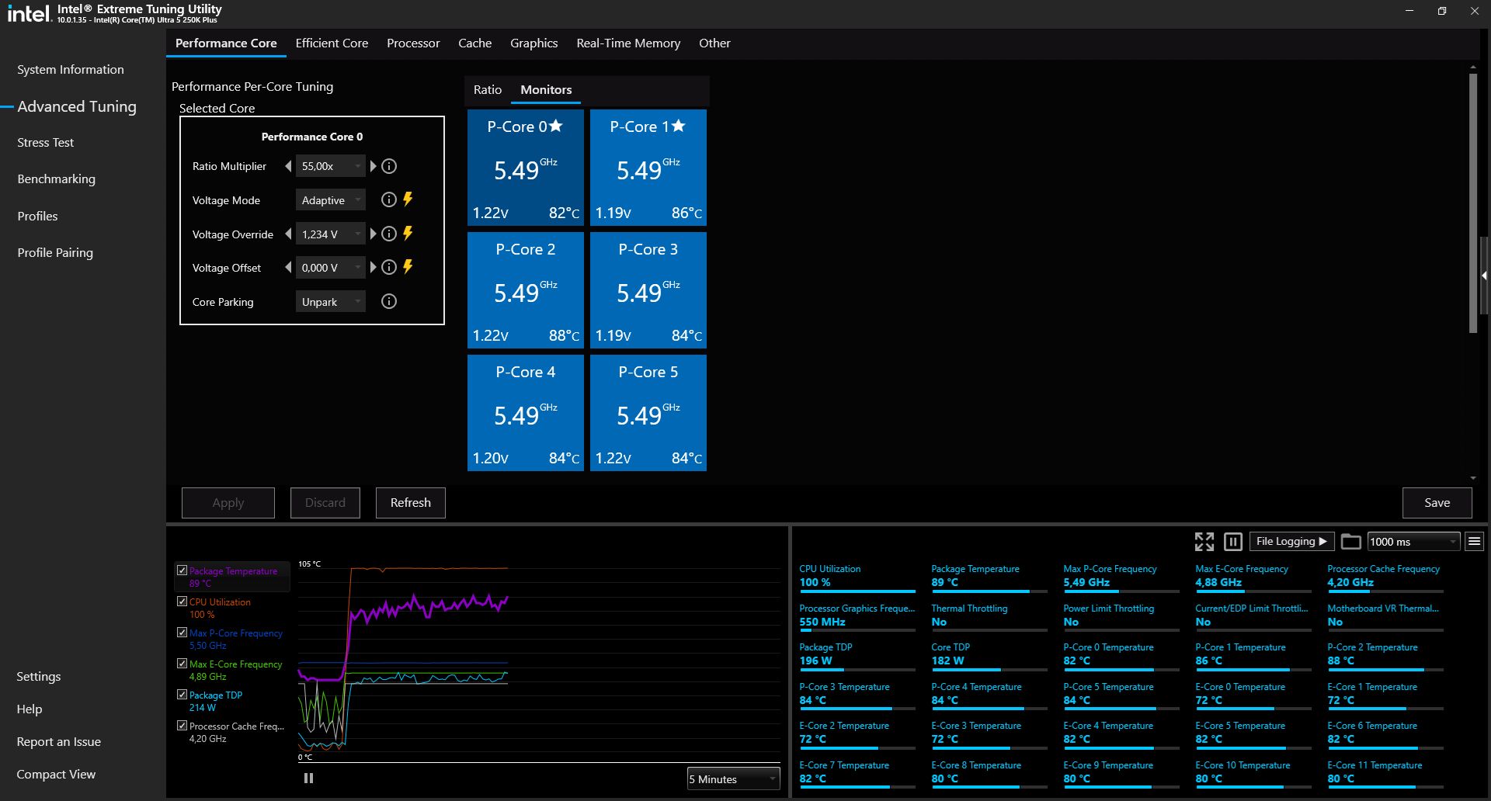Screen dimensions: 1491x801
Task: Switch to Processor tab
Action: [x=413, y=43]
